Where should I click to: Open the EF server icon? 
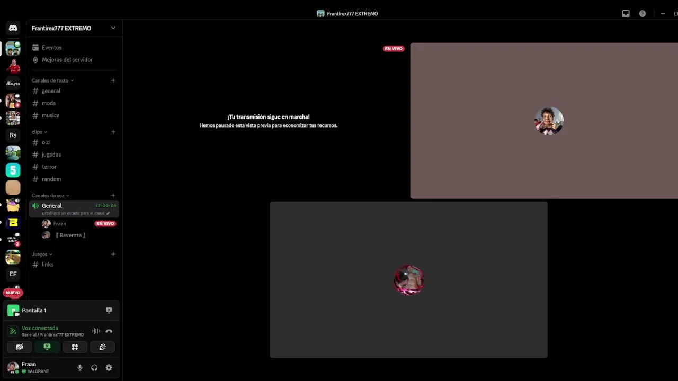(x=13, y=274)
